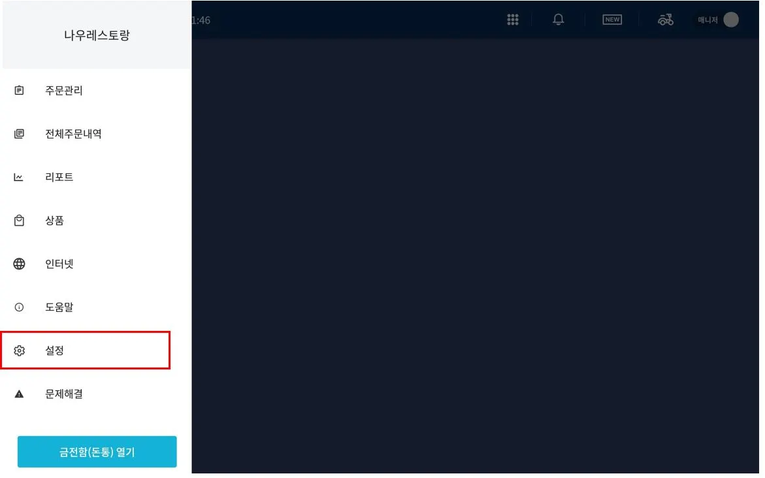Click the document list icon beside 전체주문내역
765x478 pixels.
click(x=19, y=134)
